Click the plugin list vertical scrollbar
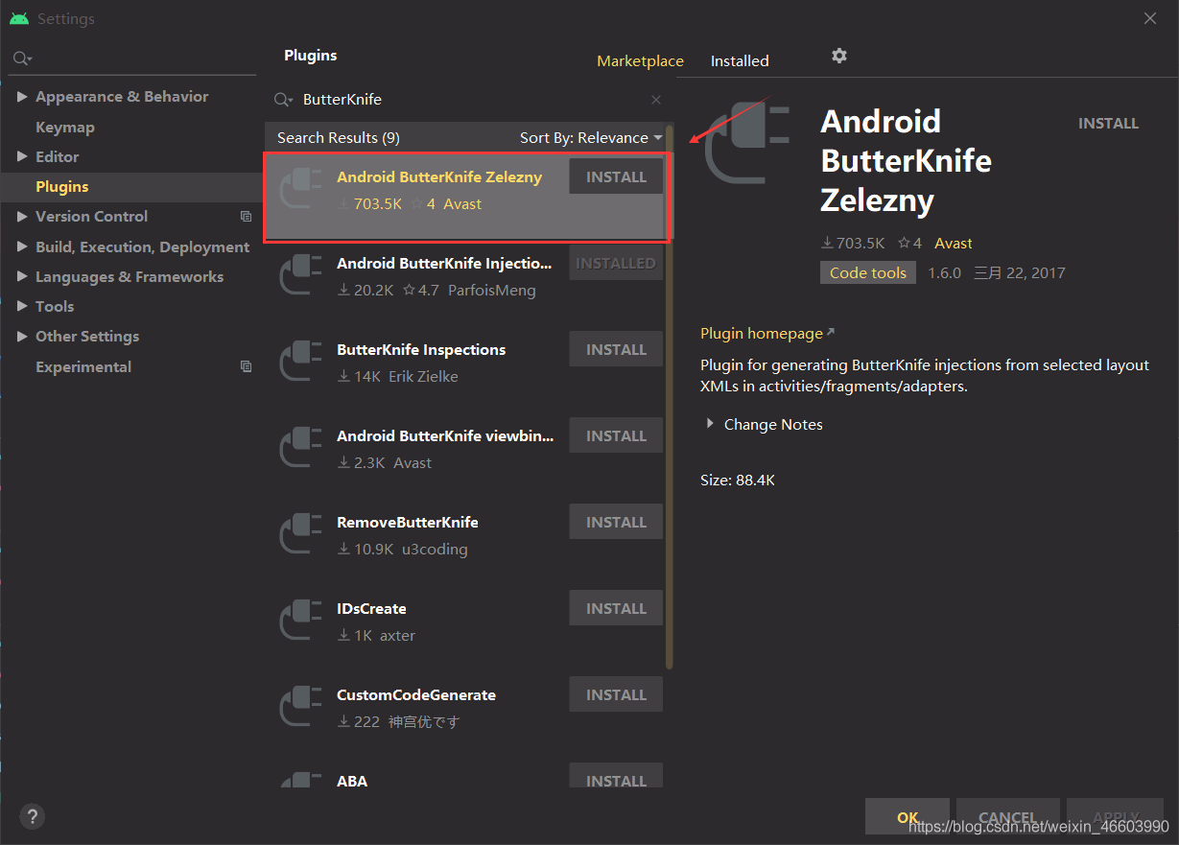The image size is (1179, 845). click(670, 398)
